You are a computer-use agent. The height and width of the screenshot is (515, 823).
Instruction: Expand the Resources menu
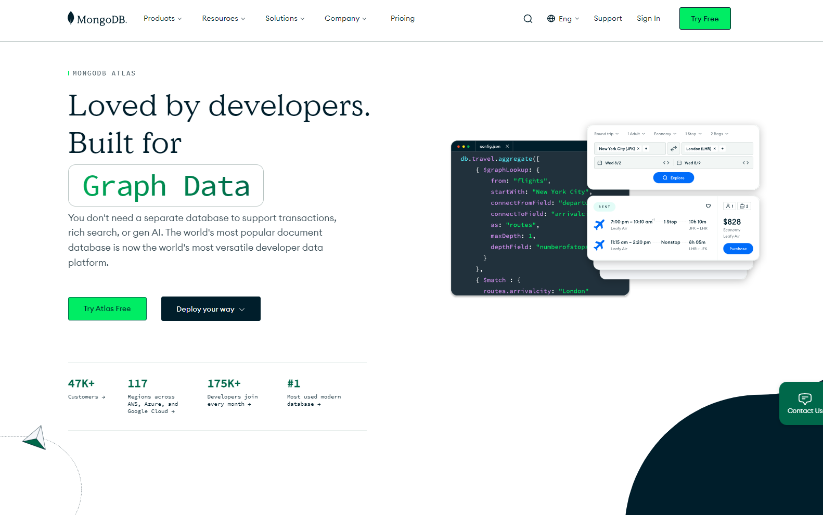[224, 18]
